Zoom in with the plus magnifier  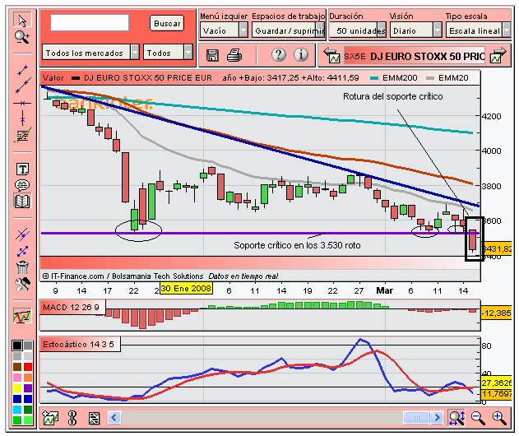[499, 418]
